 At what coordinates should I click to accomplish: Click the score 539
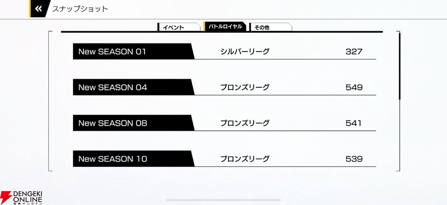[354, 159]
